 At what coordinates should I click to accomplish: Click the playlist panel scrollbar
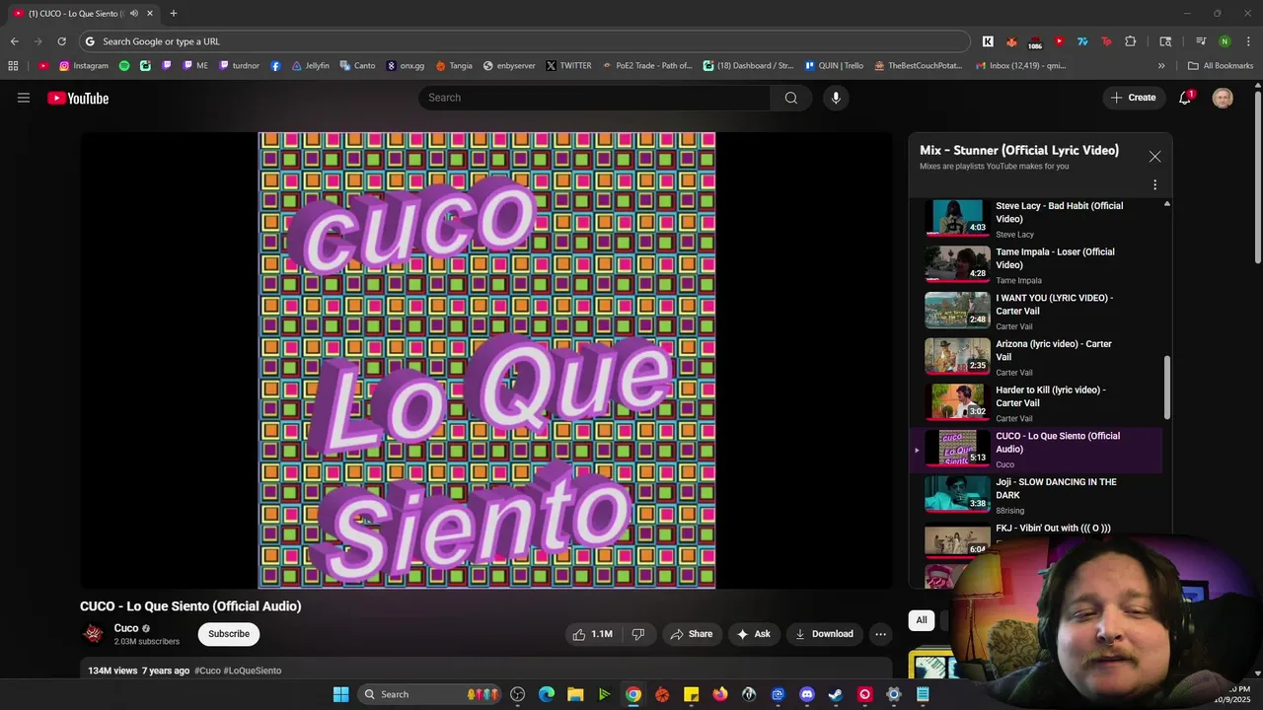coord(1167,388)
